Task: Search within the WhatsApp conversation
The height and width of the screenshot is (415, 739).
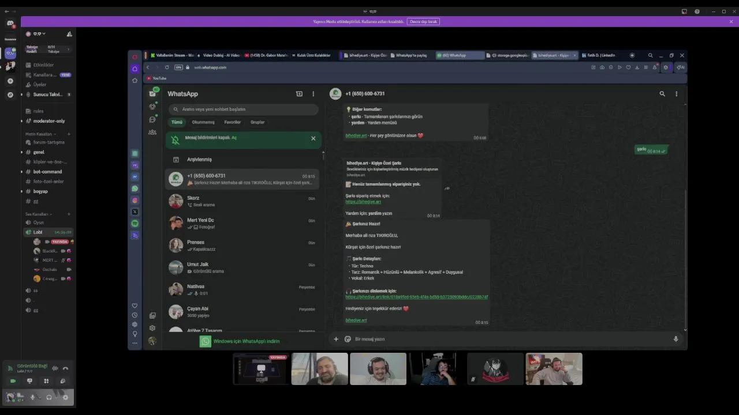Action: (662, 94)
